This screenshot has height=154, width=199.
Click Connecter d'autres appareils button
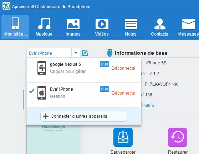pos(84,116)
